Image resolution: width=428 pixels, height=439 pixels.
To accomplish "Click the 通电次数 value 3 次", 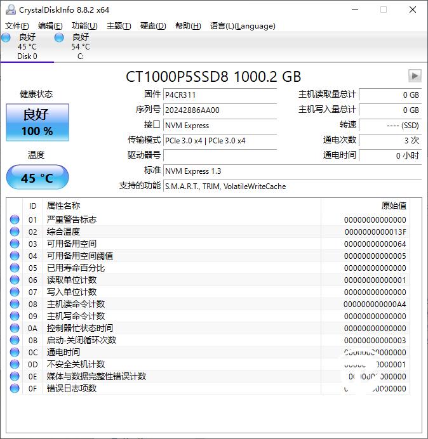I will [x=390, y=141].
